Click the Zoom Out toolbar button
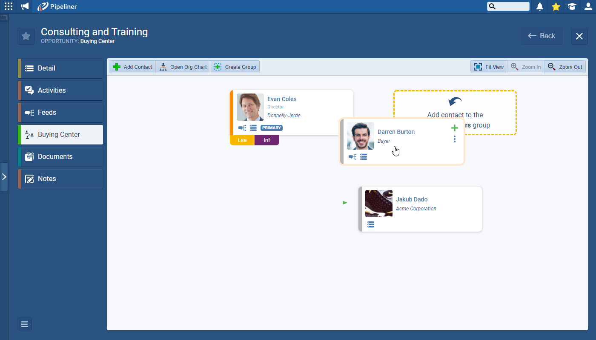 (565, 67)
